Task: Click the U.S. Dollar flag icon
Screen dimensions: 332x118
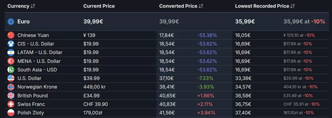Action: coord(11,78)
